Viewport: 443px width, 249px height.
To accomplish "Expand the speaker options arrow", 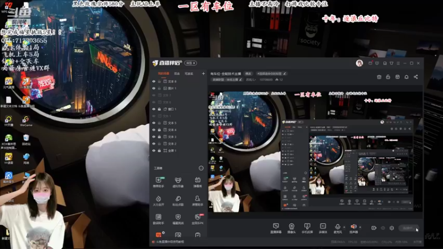I will click(x=360, y=227).
